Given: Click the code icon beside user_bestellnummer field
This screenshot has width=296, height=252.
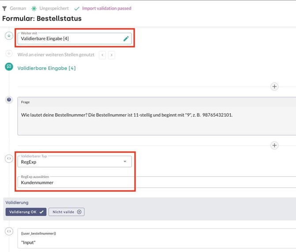Looking at the screenshot, I should (x=9, y=231).
